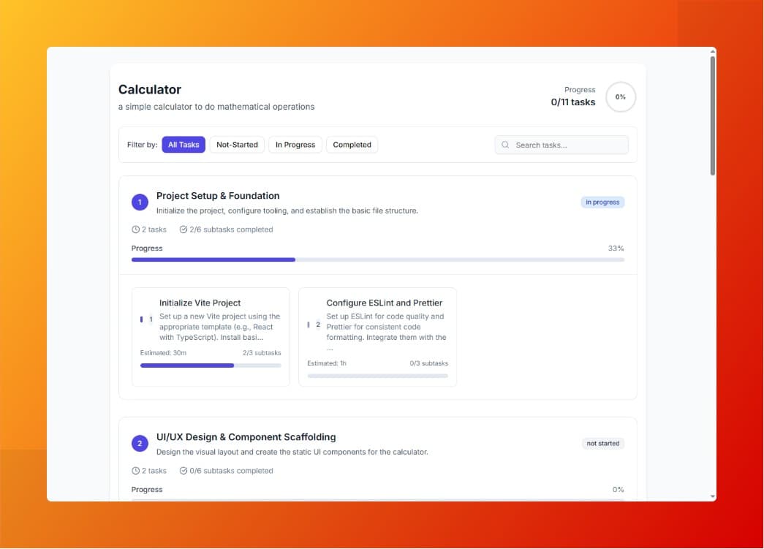The height and width of the screenshot is (549, 764).
Task: Click the checkmark icon beside 2/6 subtasks completed
Action: pyautogui.click(x=184, y=229)
